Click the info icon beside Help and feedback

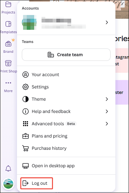coord(26,111)
